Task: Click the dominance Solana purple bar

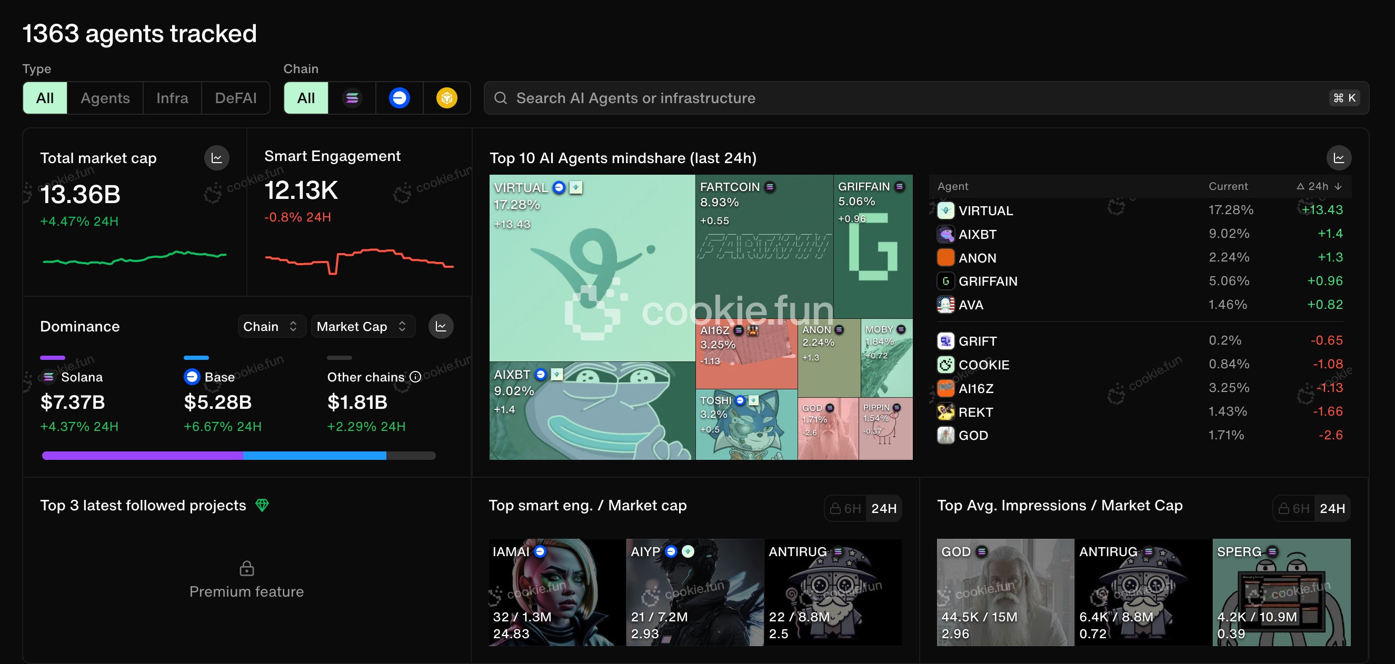Action: 143,456
